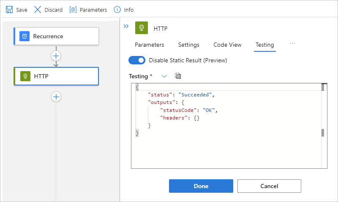Image resolution: width=338 pixels, height=202 pixels.
Task: Show more tabs via the ellipsis
Action: (292, 44)
